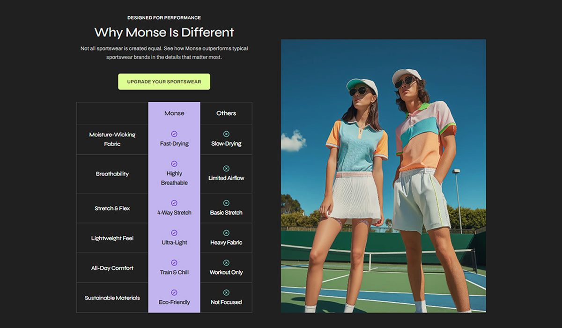The height and width of the screenshot is (328, 562).
Task: Click the Limited Airflow cell text
Action: tap(226, 178)
